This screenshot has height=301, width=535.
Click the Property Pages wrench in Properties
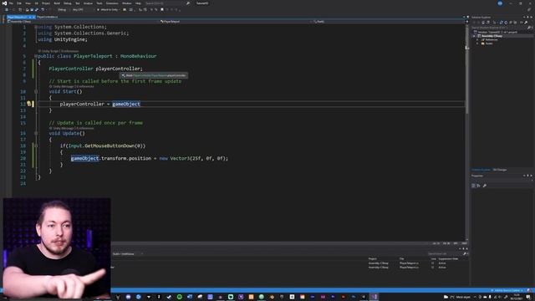click(485, 186)
